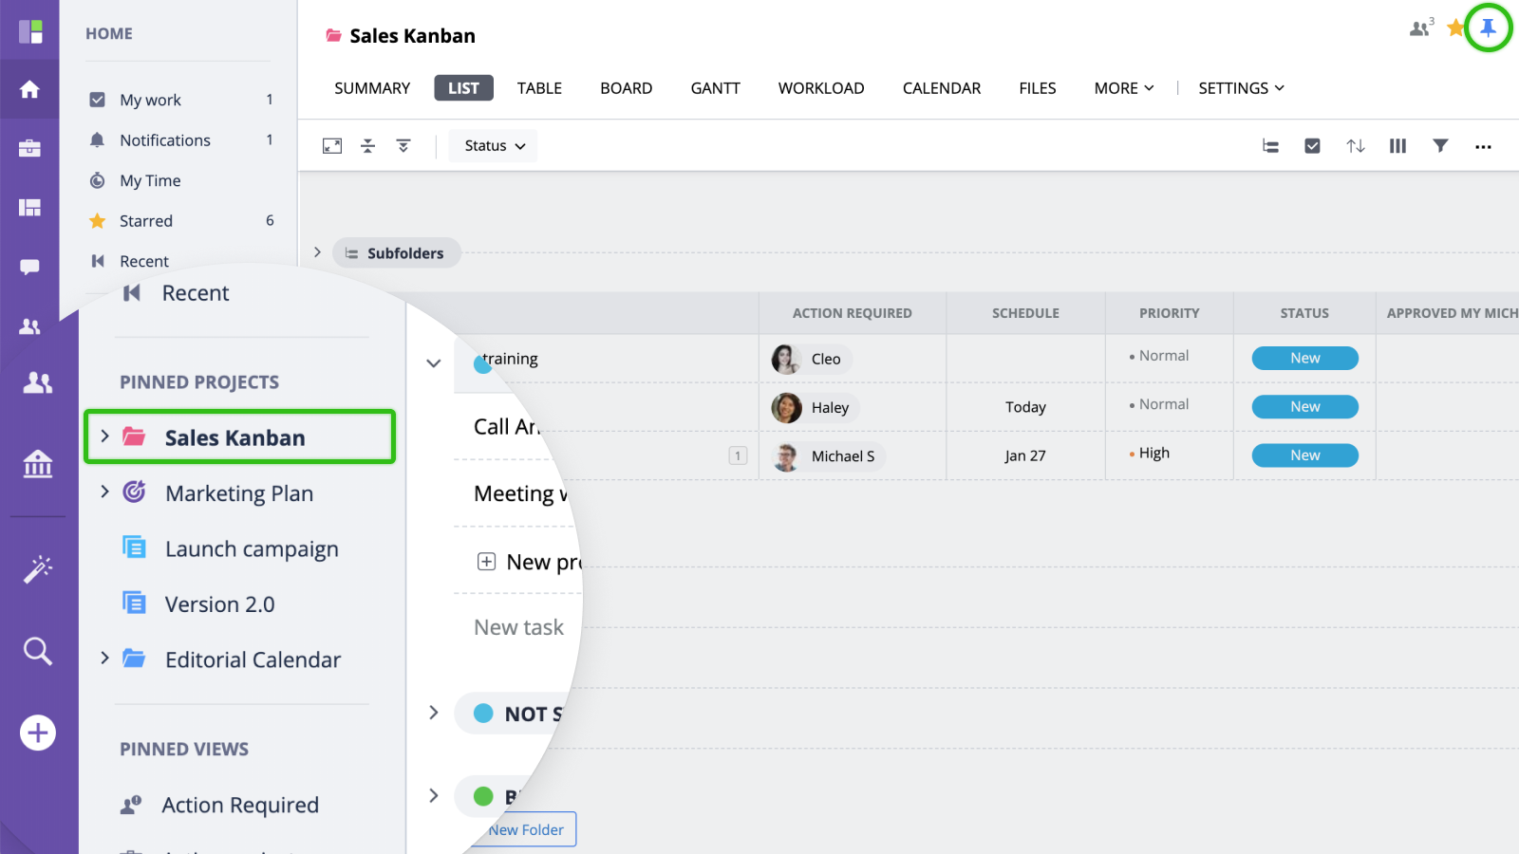The height and width of the screenshot is (854, 1519).
Task: Toggle the New status for Haley's task
Action: click(1304, 407)
